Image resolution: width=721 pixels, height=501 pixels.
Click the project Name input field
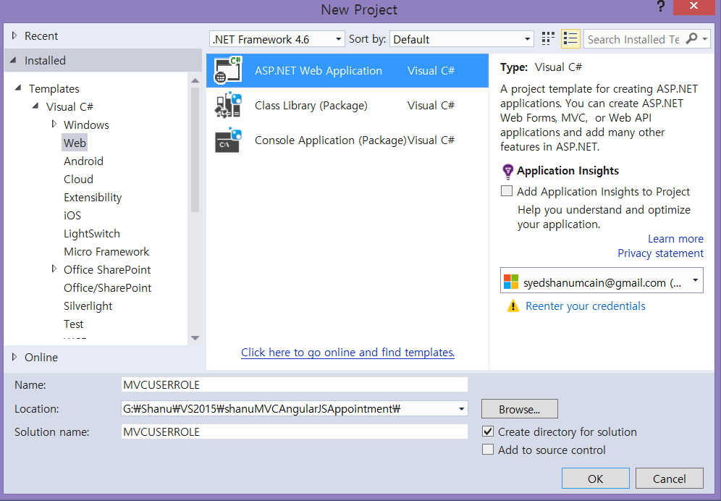295,384
